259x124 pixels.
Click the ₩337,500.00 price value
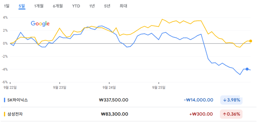pyautogui.click(x=114, y=100)
